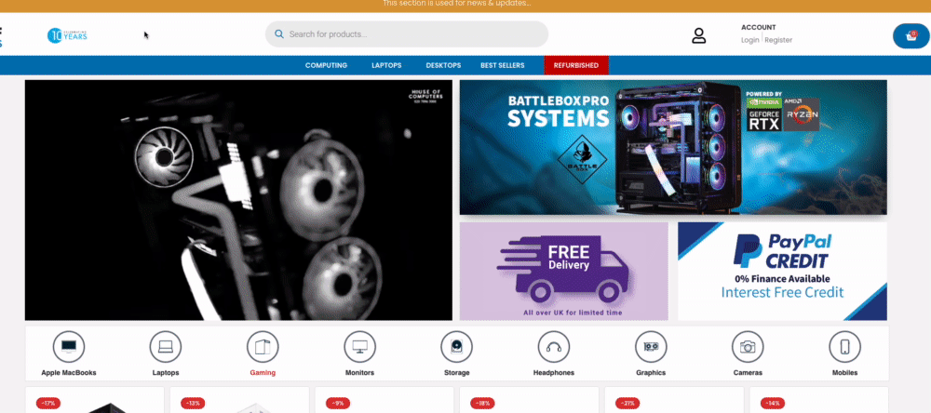Open the Laptops menu item
The height and width of the screenshot is (413, 931).
(386, 65)
